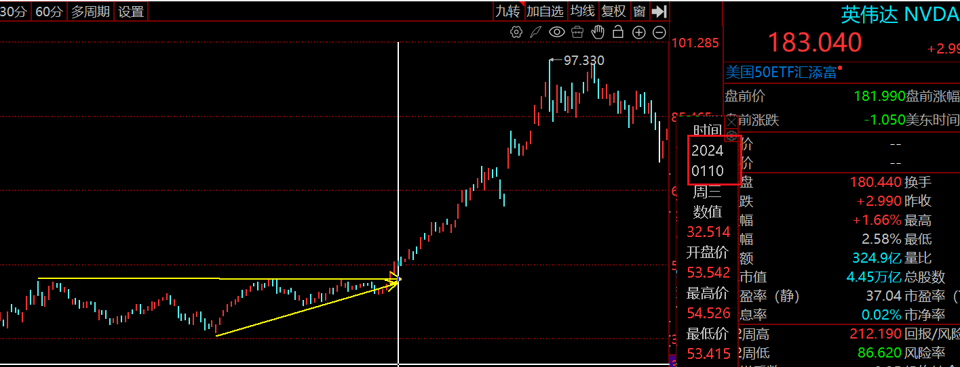960x367 pixels.
Task: Close the data tooltip panel
Action: point(731,122)
